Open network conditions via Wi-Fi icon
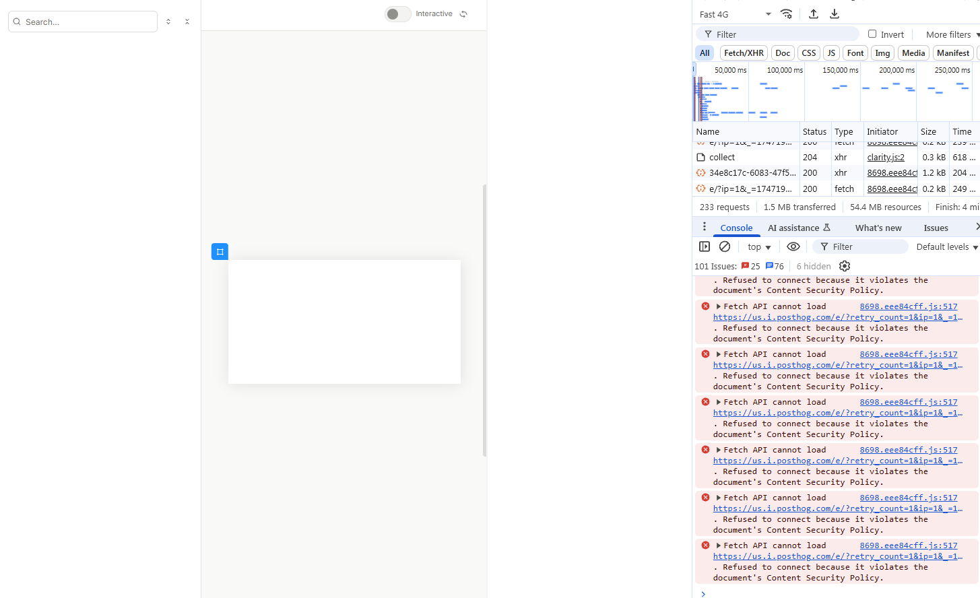 pyautogui.click(x=786, y=14)
